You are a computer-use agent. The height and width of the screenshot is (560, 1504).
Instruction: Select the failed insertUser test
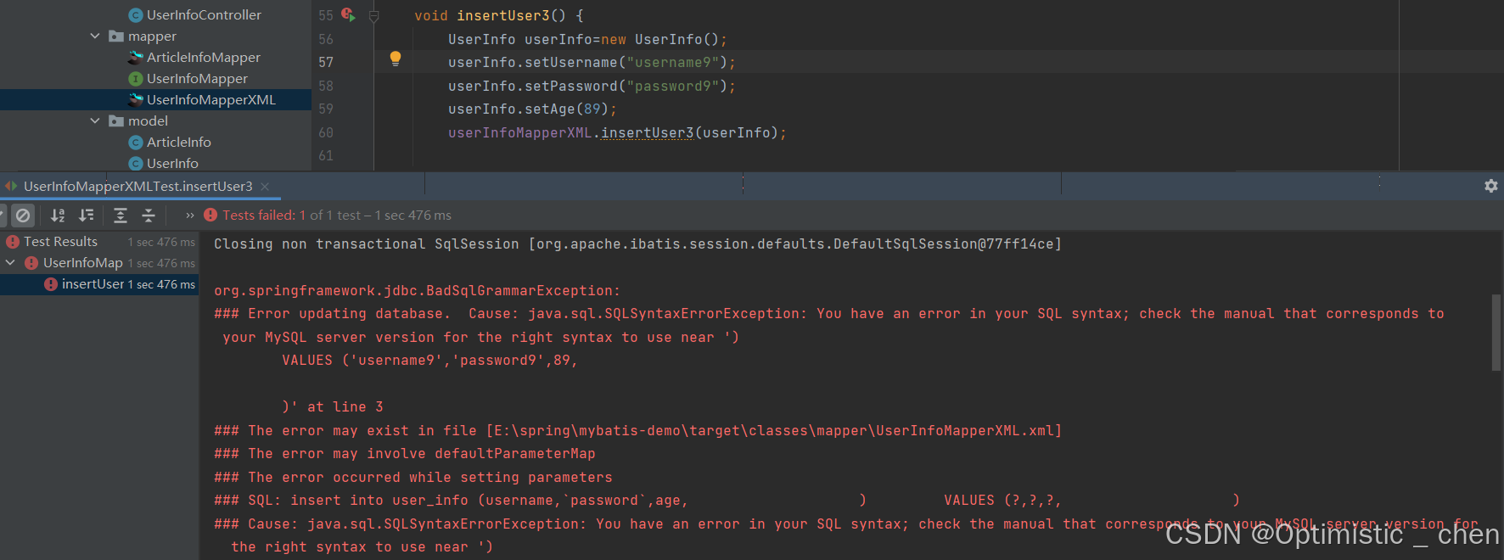click(99, 284)
